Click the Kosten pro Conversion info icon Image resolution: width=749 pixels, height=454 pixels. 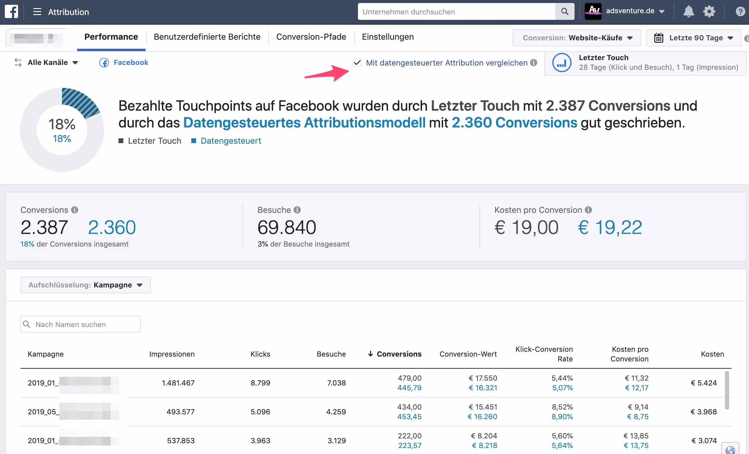tap(588, 210)
